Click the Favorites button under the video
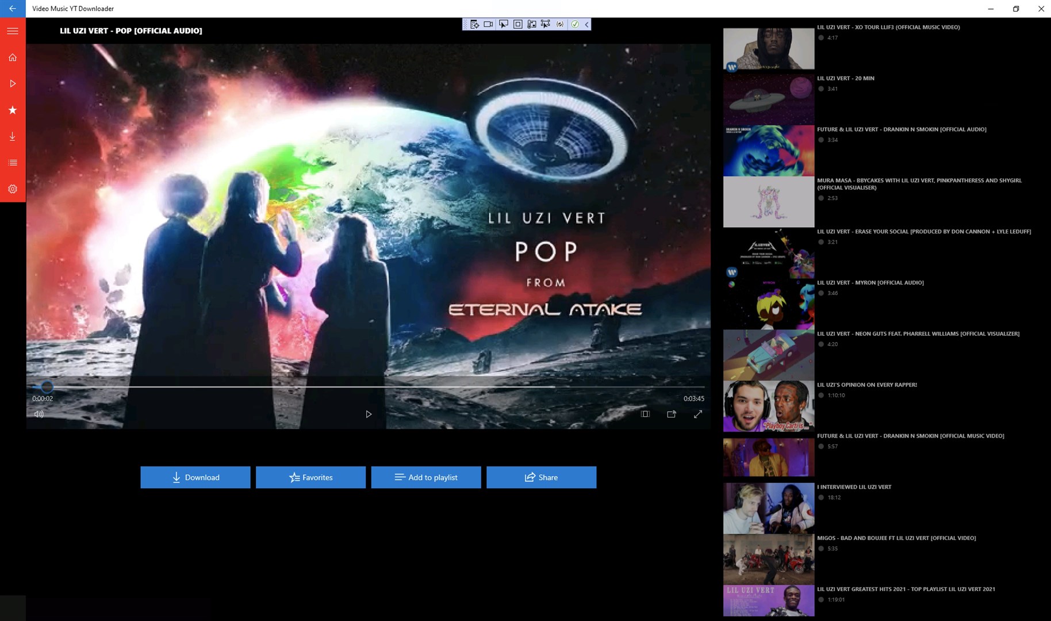This screenshot has height=621, width=1051. (x=310, y=477)
